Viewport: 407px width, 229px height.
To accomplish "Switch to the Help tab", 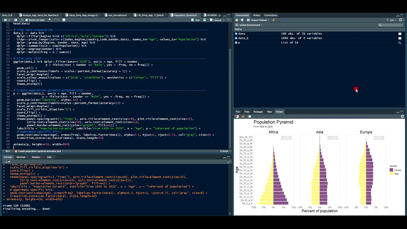I will point(269,112).
